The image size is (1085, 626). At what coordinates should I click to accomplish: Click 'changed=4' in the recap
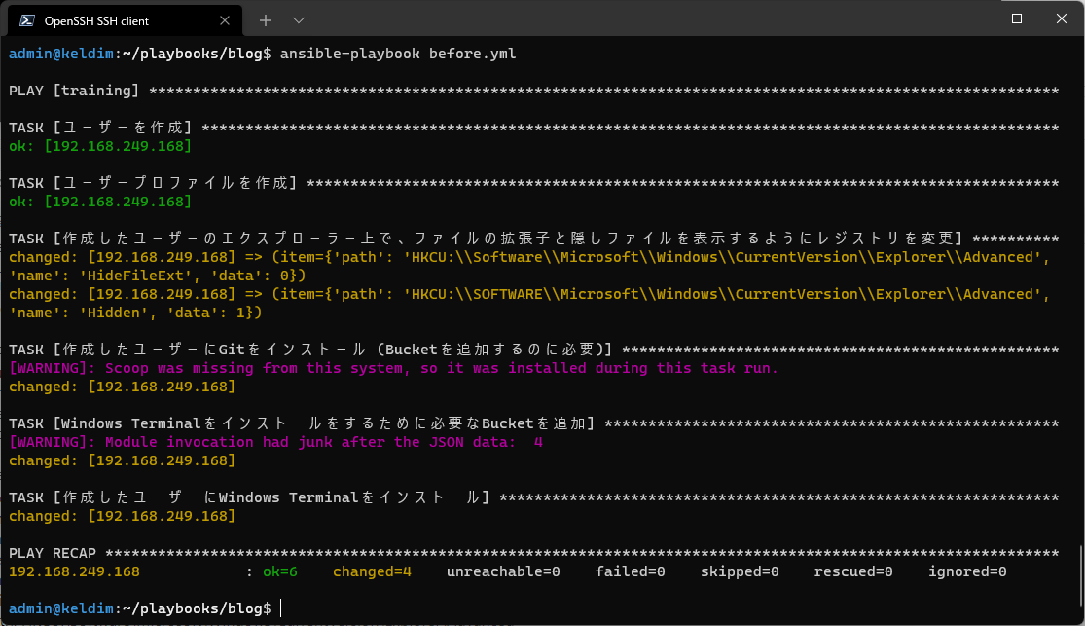373,572
